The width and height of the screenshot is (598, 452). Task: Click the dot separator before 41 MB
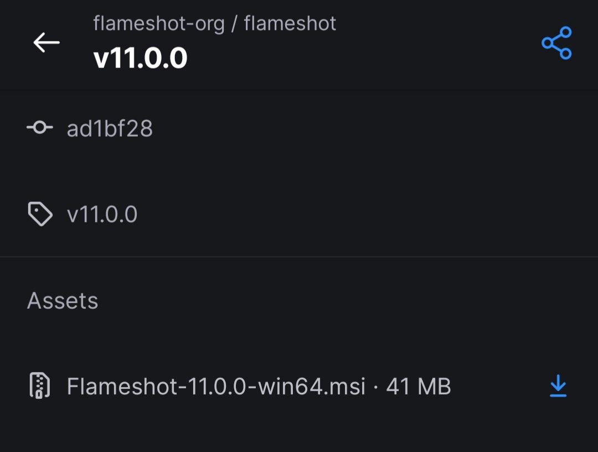pyautogui.click(x=376, y=386)
